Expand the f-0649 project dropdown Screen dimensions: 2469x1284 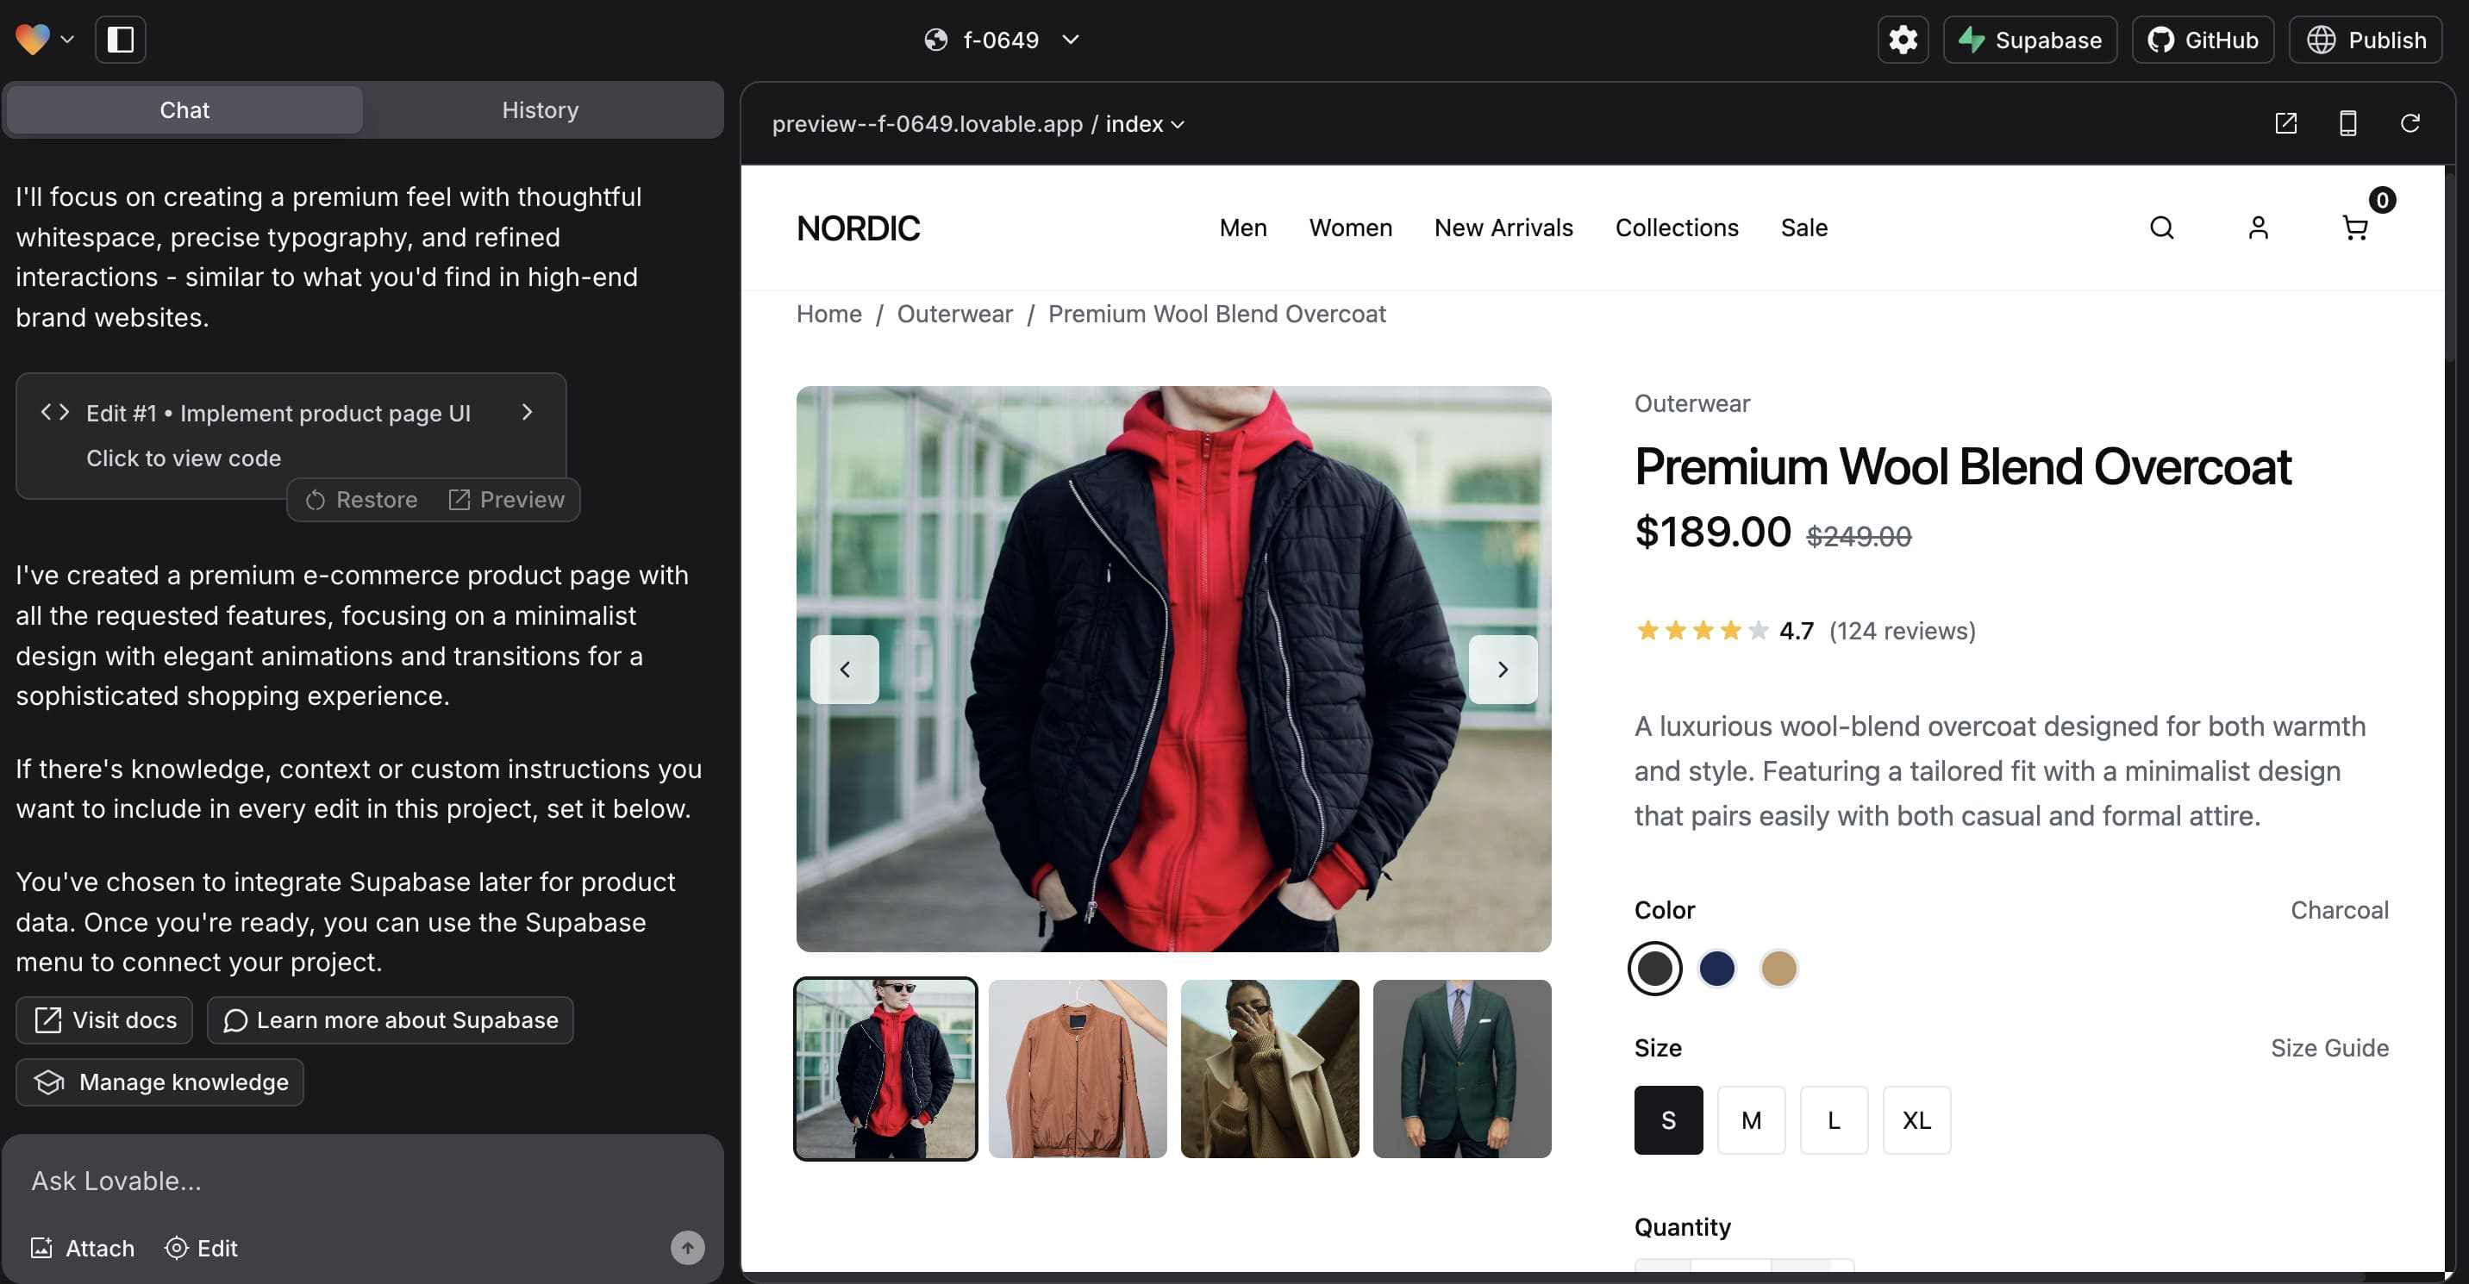pyautogui.click(x=1071, y=40)
